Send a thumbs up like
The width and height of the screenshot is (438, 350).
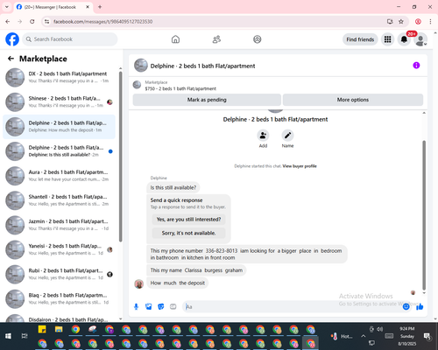click(x=420, y=306)
